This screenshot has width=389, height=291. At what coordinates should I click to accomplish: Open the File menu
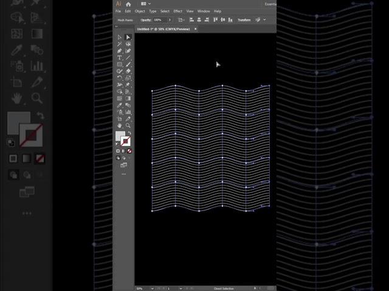click(118, 11)
